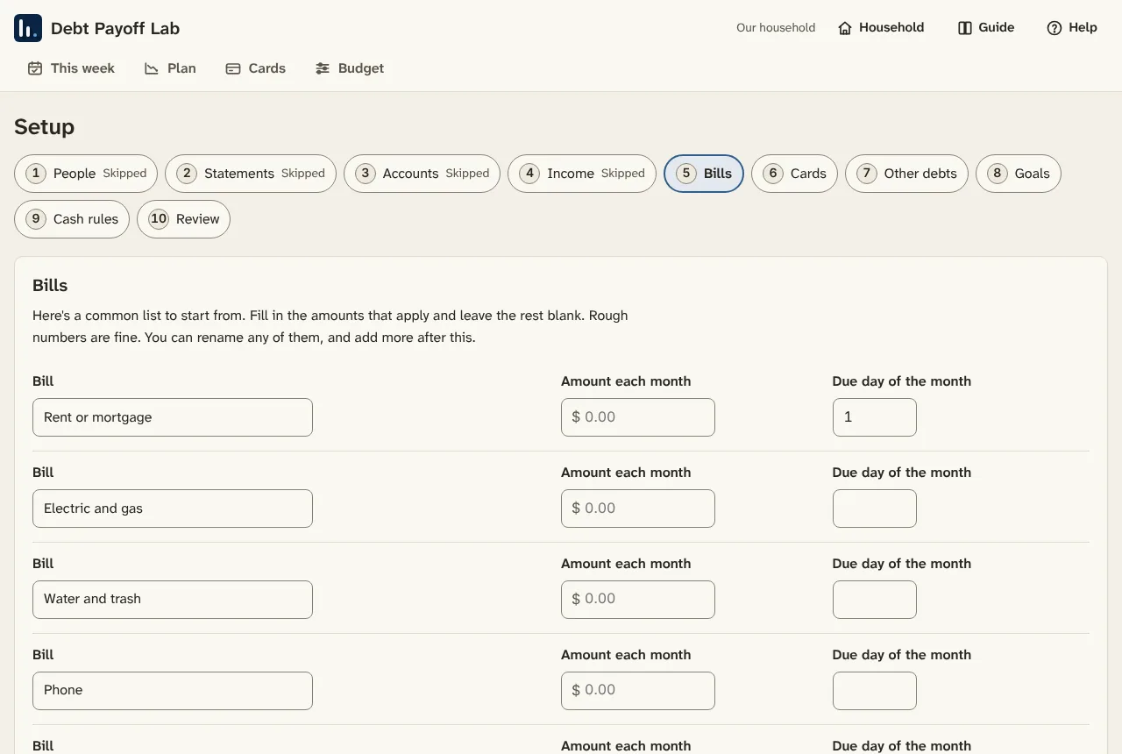The width and height of the screenshot is (1122, 754).
Task: Edit the Water and trash bill name field
Action: 173,600
